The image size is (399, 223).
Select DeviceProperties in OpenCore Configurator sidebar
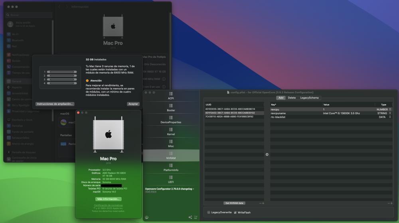pyautogui.click(x=171, y=120)
